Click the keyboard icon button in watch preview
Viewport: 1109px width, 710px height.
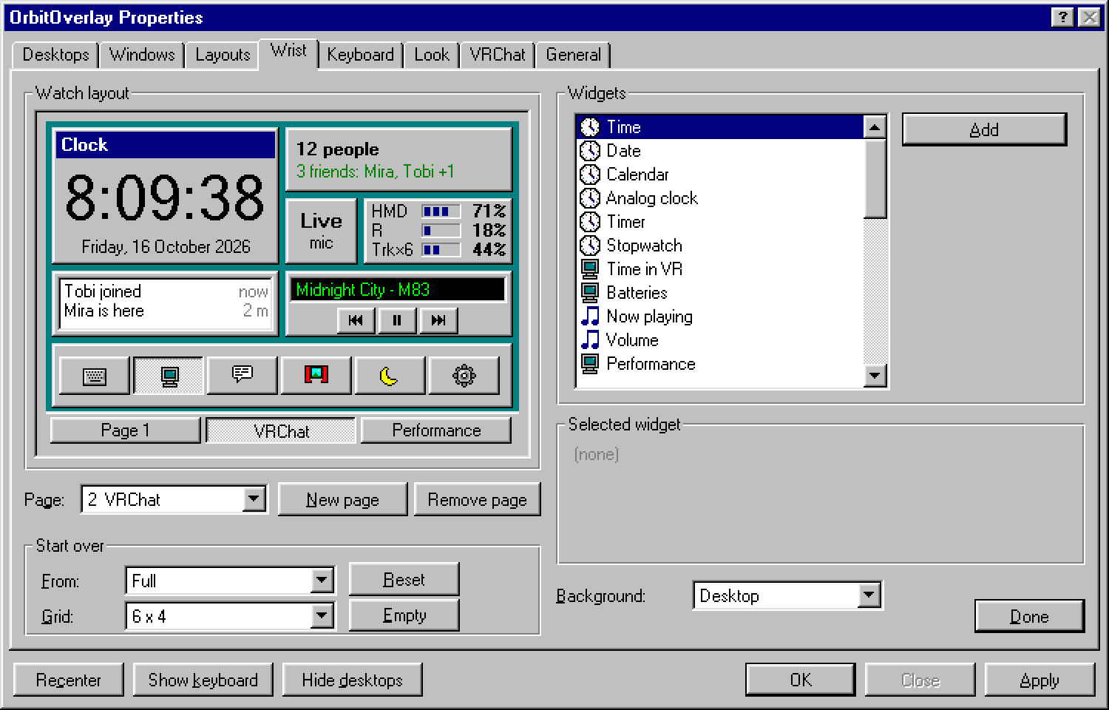(x=94, y=376)
